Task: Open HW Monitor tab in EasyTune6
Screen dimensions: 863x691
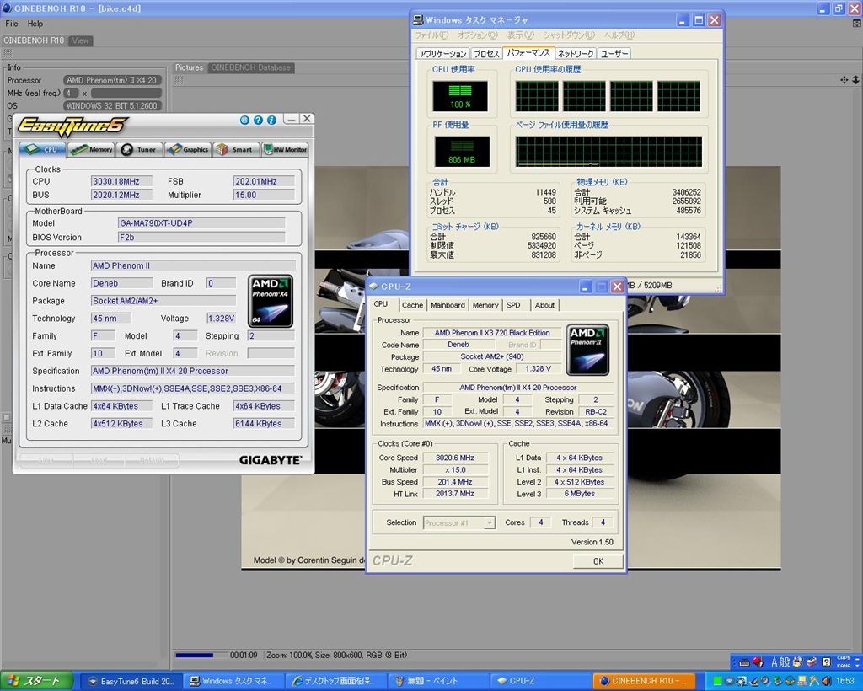Action: [285, 149]
